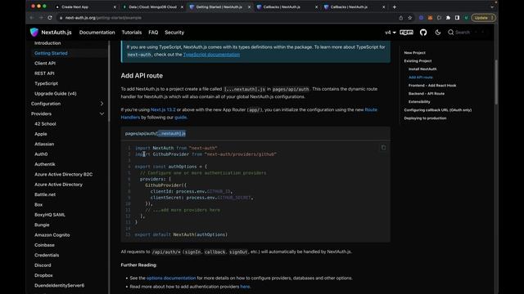Image resolution: width=524 pixels, height=294 pixels.
Task: Open the Client API sidebar page
Action: click(45, 63)
